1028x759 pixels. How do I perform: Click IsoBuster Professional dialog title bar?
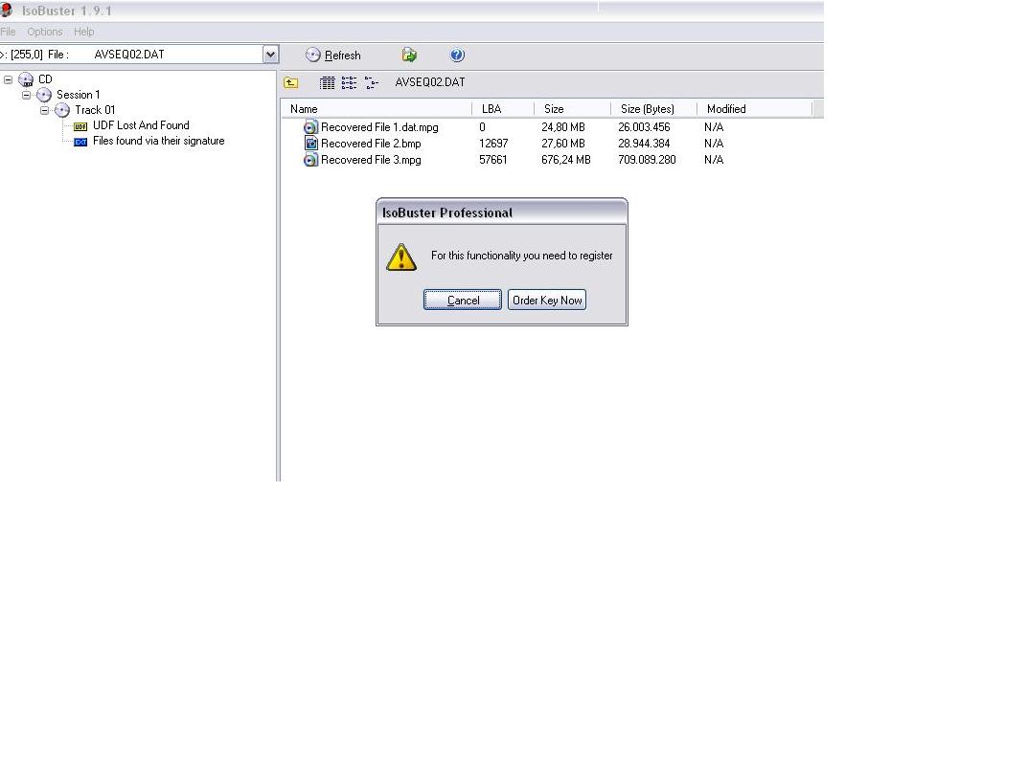tap(501, 212)
